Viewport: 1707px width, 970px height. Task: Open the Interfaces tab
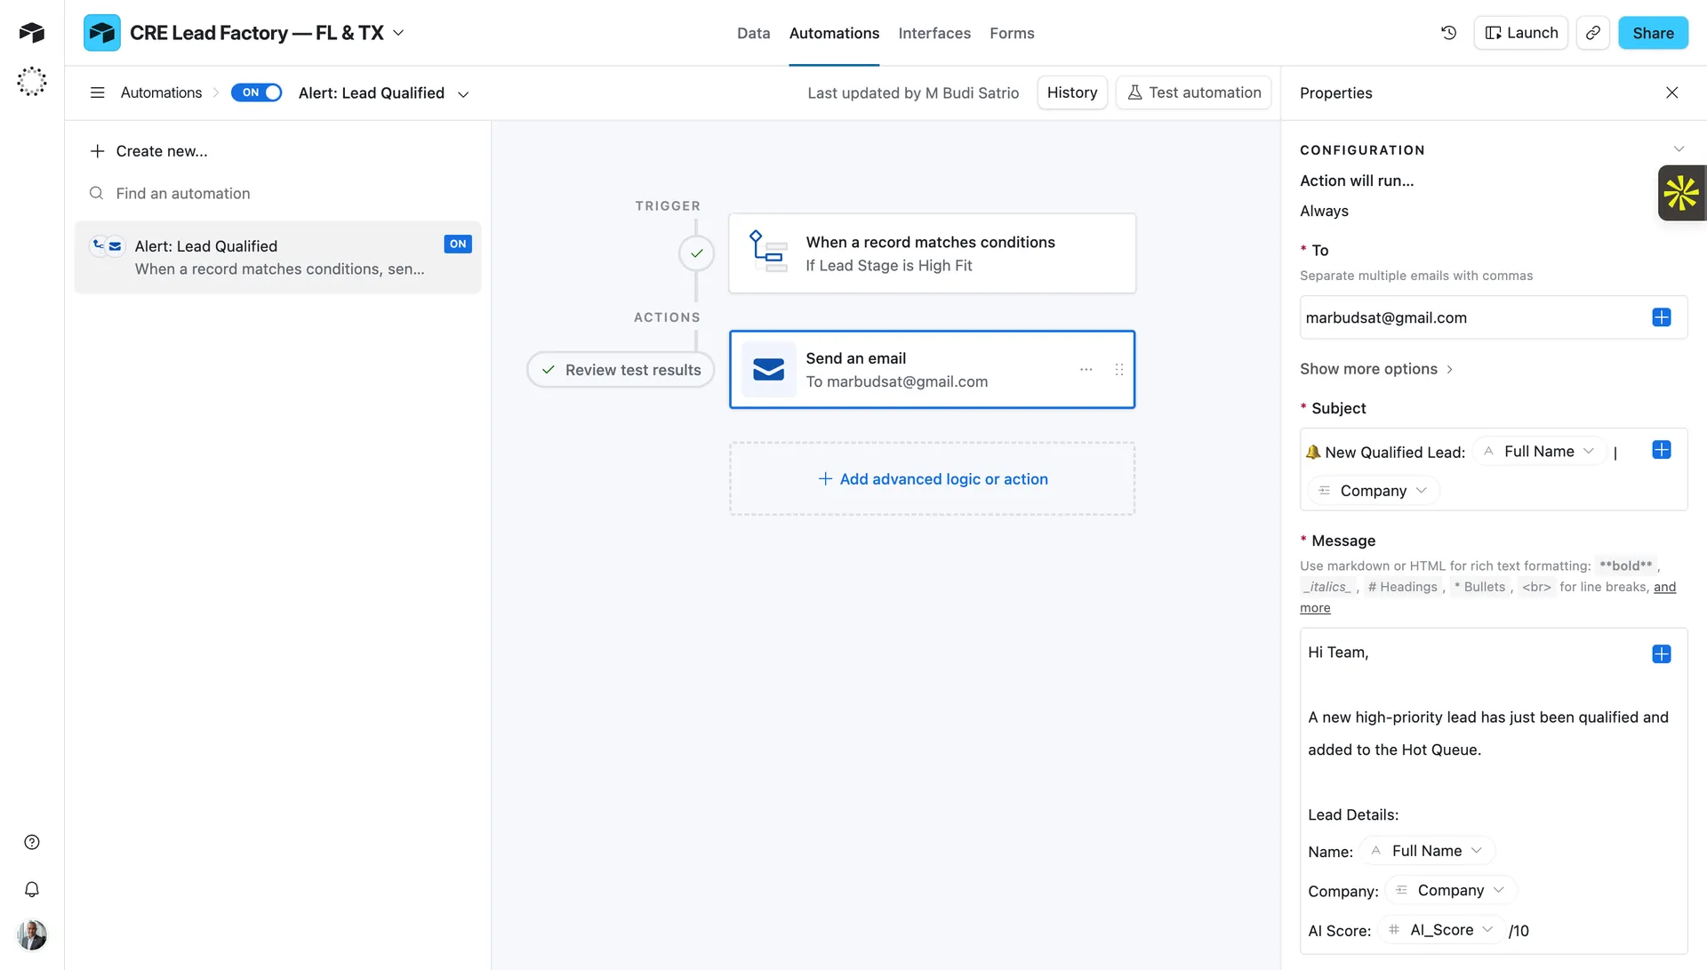coord(934,33)
